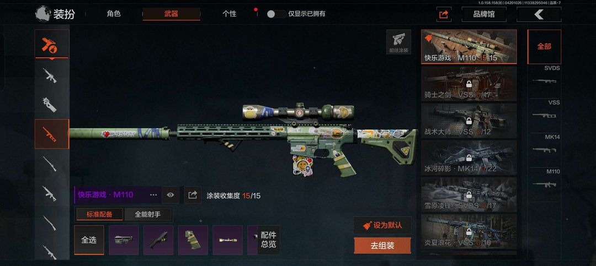Choose the 全部 weapon filter
Screen dimensions: 596x266
(x=544, y=47)
